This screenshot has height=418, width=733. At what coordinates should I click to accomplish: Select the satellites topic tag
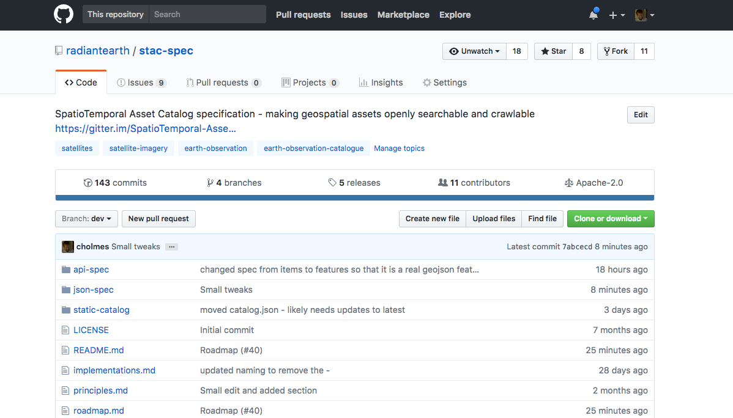[77, 148]
